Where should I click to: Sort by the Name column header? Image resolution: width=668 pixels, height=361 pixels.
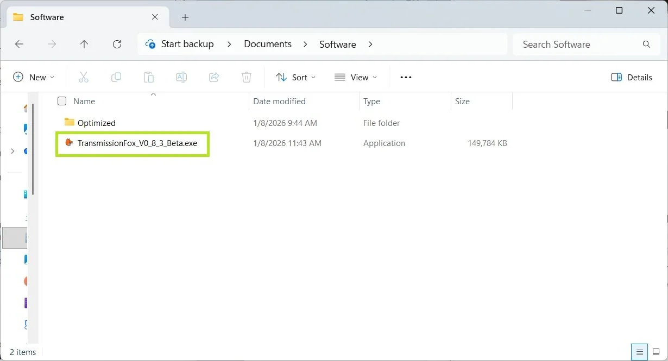pyautogui.click(x=84, y=102)
